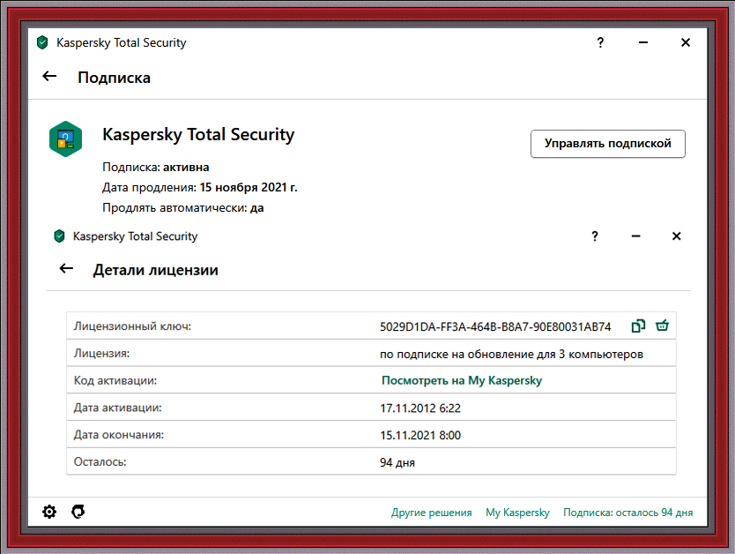This screenshot has width=735, height=554.
Task: Click the Осталось: row label
Action: [x=100, y=462]
